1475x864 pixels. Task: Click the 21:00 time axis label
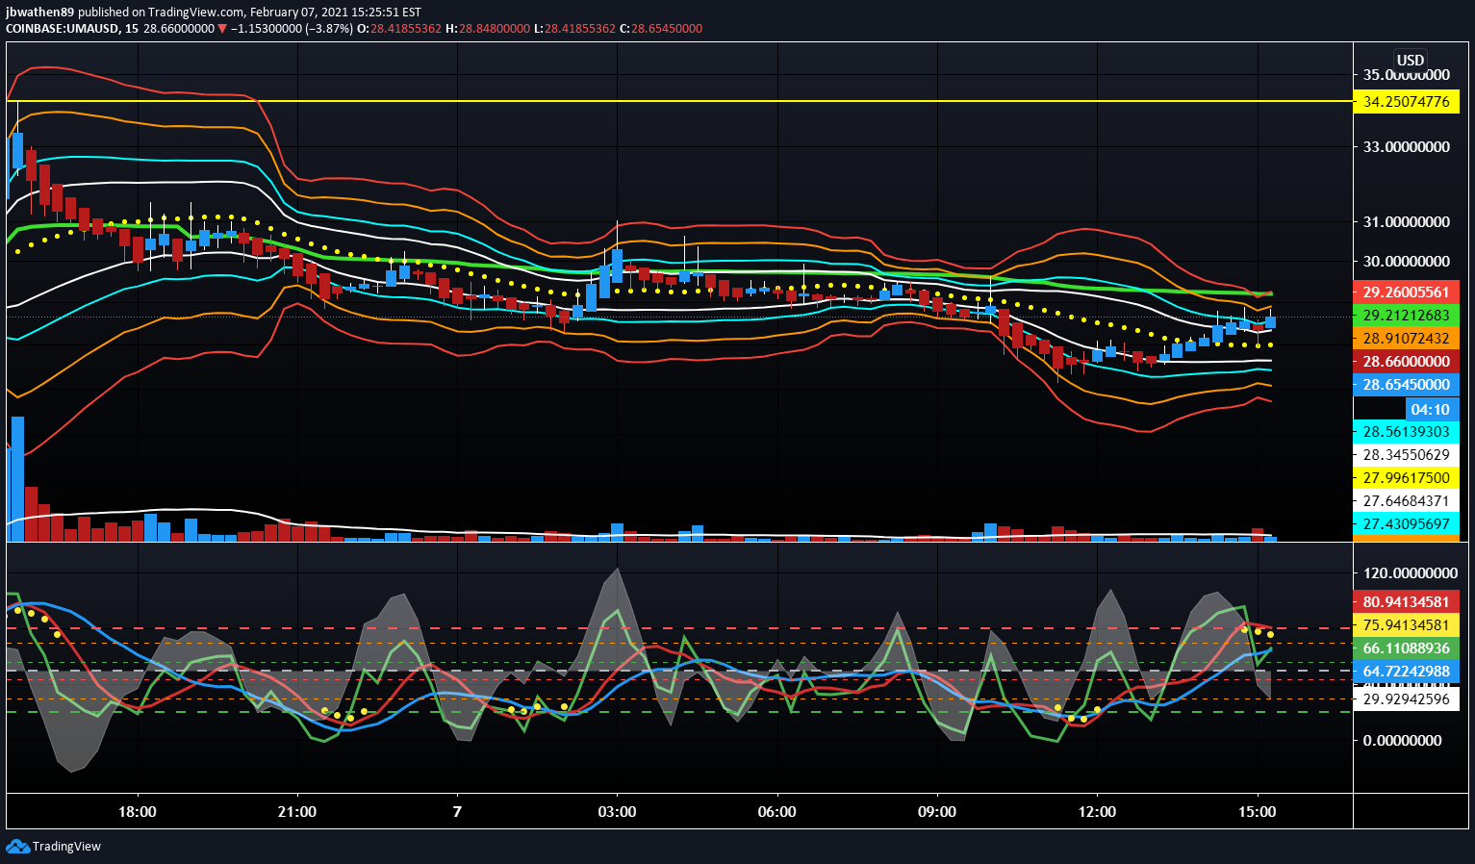(297, 812)
